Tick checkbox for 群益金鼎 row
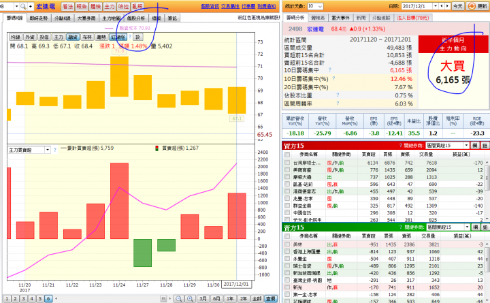Image resolution: width=490 pixels, height=303 pixels. [x=287, y=206]
